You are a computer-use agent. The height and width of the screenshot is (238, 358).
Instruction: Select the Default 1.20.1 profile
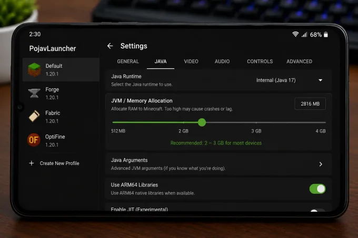[61, 70]
